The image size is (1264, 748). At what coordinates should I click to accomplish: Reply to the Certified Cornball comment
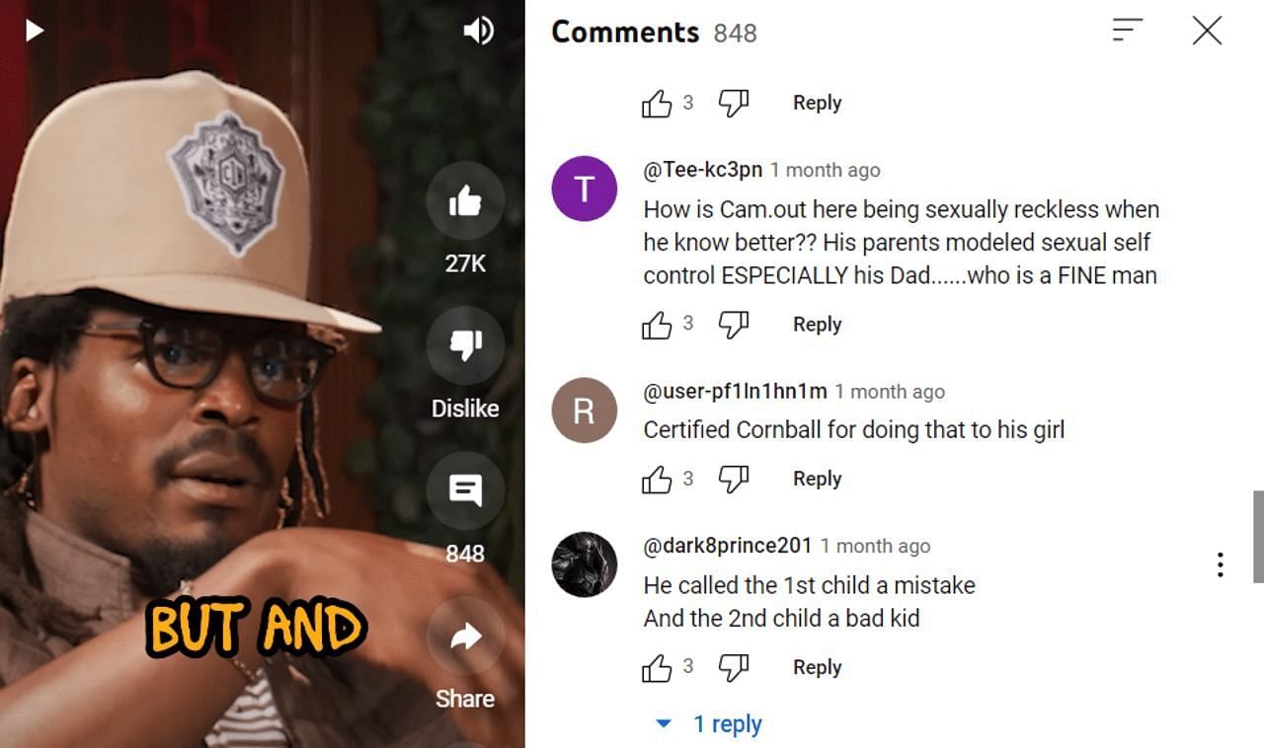[x=817, y=479]
